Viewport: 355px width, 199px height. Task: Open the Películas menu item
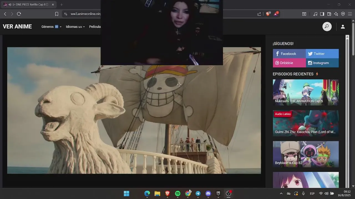95,27
